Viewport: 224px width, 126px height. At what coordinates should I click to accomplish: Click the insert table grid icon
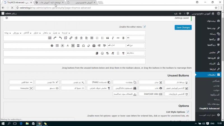point(57,45)
